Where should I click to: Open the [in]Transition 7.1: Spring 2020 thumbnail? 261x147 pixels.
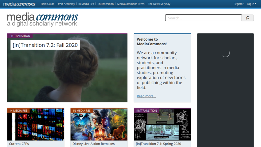162,124
